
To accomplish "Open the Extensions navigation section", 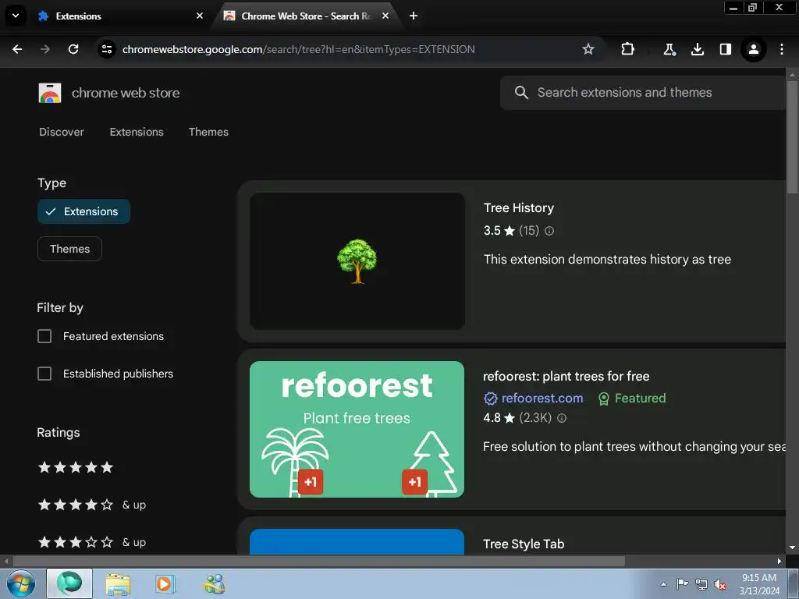I will (x=137, y=132).
